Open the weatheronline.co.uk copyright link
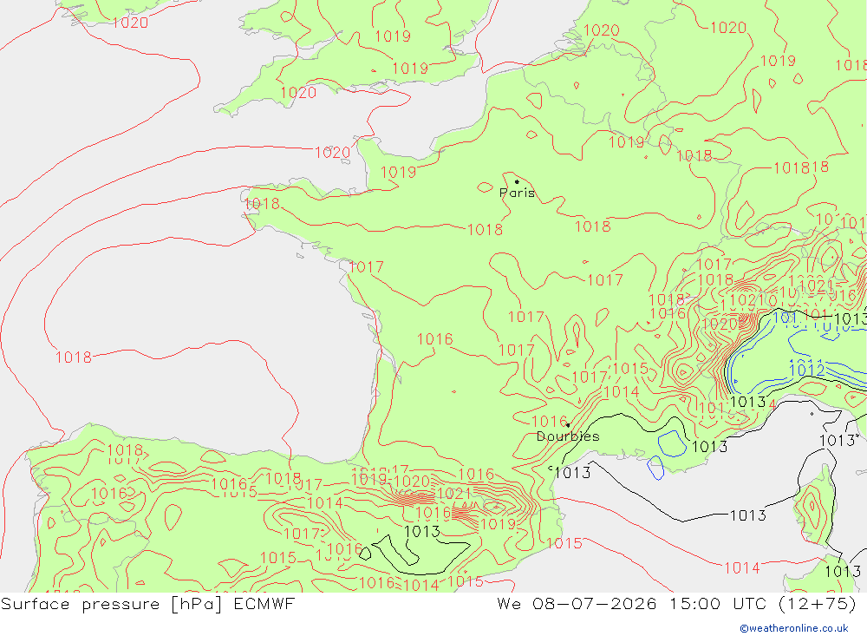Image resolution: width=867 pixels, height=636 pixels. [794, 628]
